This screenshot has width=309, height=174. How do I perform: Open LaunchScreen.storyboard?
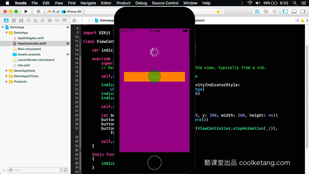coord(36,60)
